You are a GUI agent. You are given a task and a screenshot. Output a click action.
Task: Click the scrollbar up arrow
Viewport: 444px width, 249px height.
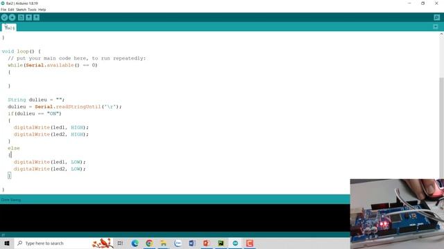point(441,34)
